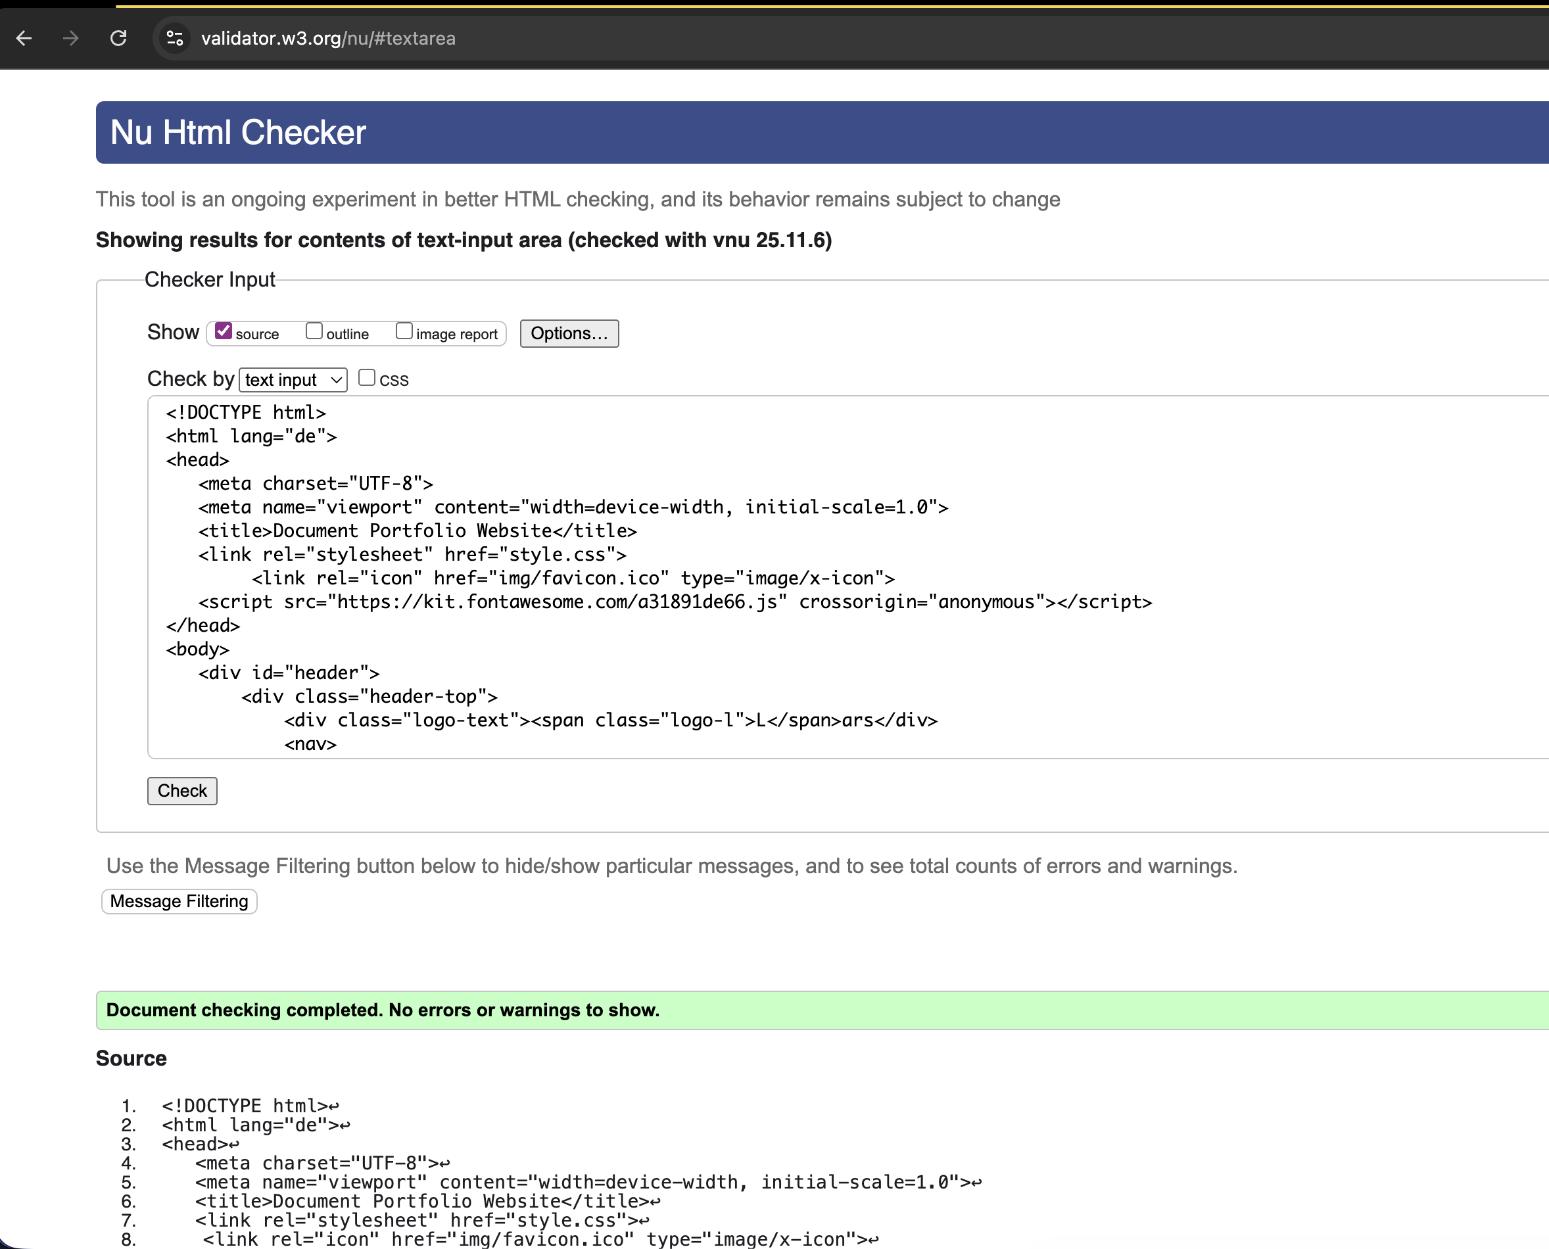This screenshot has width=1549, height=1249.
Task: Click source line 7 stylesheet link
Action: coord(422,1220)
